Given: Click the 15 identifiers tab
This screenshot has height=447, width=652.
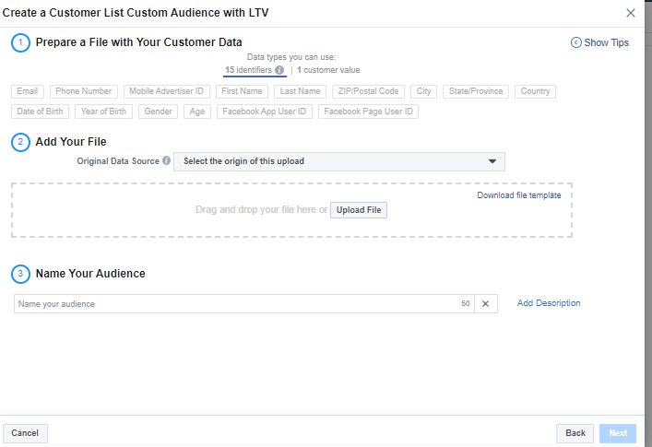Looking at the screenshot, I should click(249, 70).
